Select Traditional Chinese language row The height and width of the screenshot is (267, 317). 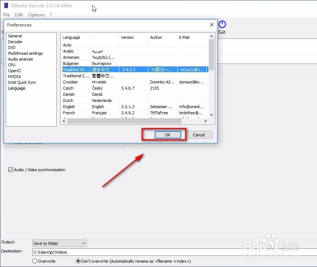point(134,76)
